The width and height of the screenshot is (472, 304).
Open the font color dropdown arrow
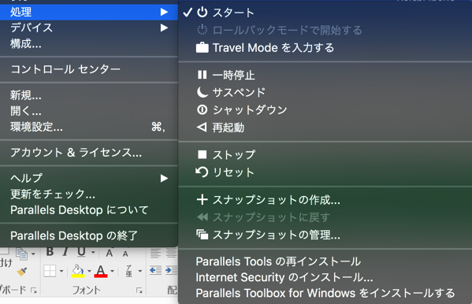tap(112, 271)
